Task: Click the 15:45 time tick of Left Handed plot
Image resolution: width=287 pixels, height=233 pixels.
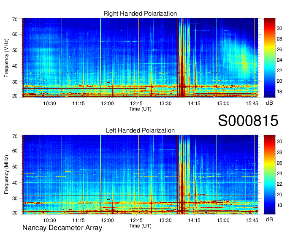Action: pos(252,220)
